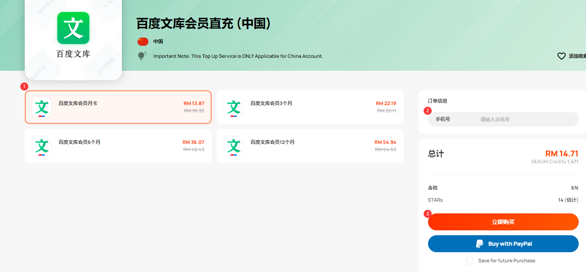Click the Important Note text

pos(238,56)
